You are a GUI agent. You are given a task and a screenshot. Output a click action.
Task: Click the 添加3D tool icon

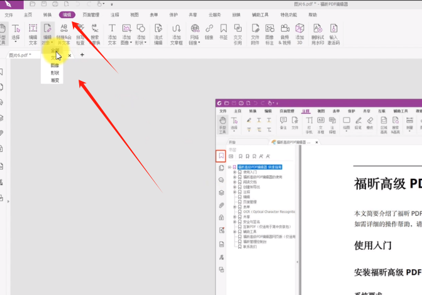tap(300, 33)
